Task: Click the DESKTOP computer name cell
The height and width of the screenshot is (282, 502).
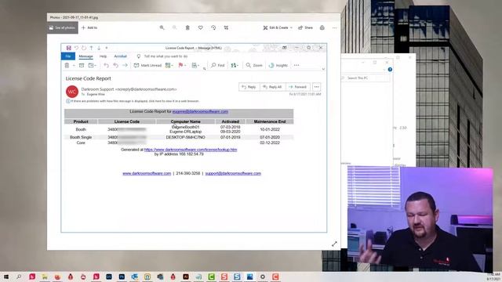Action: [185, 137]
